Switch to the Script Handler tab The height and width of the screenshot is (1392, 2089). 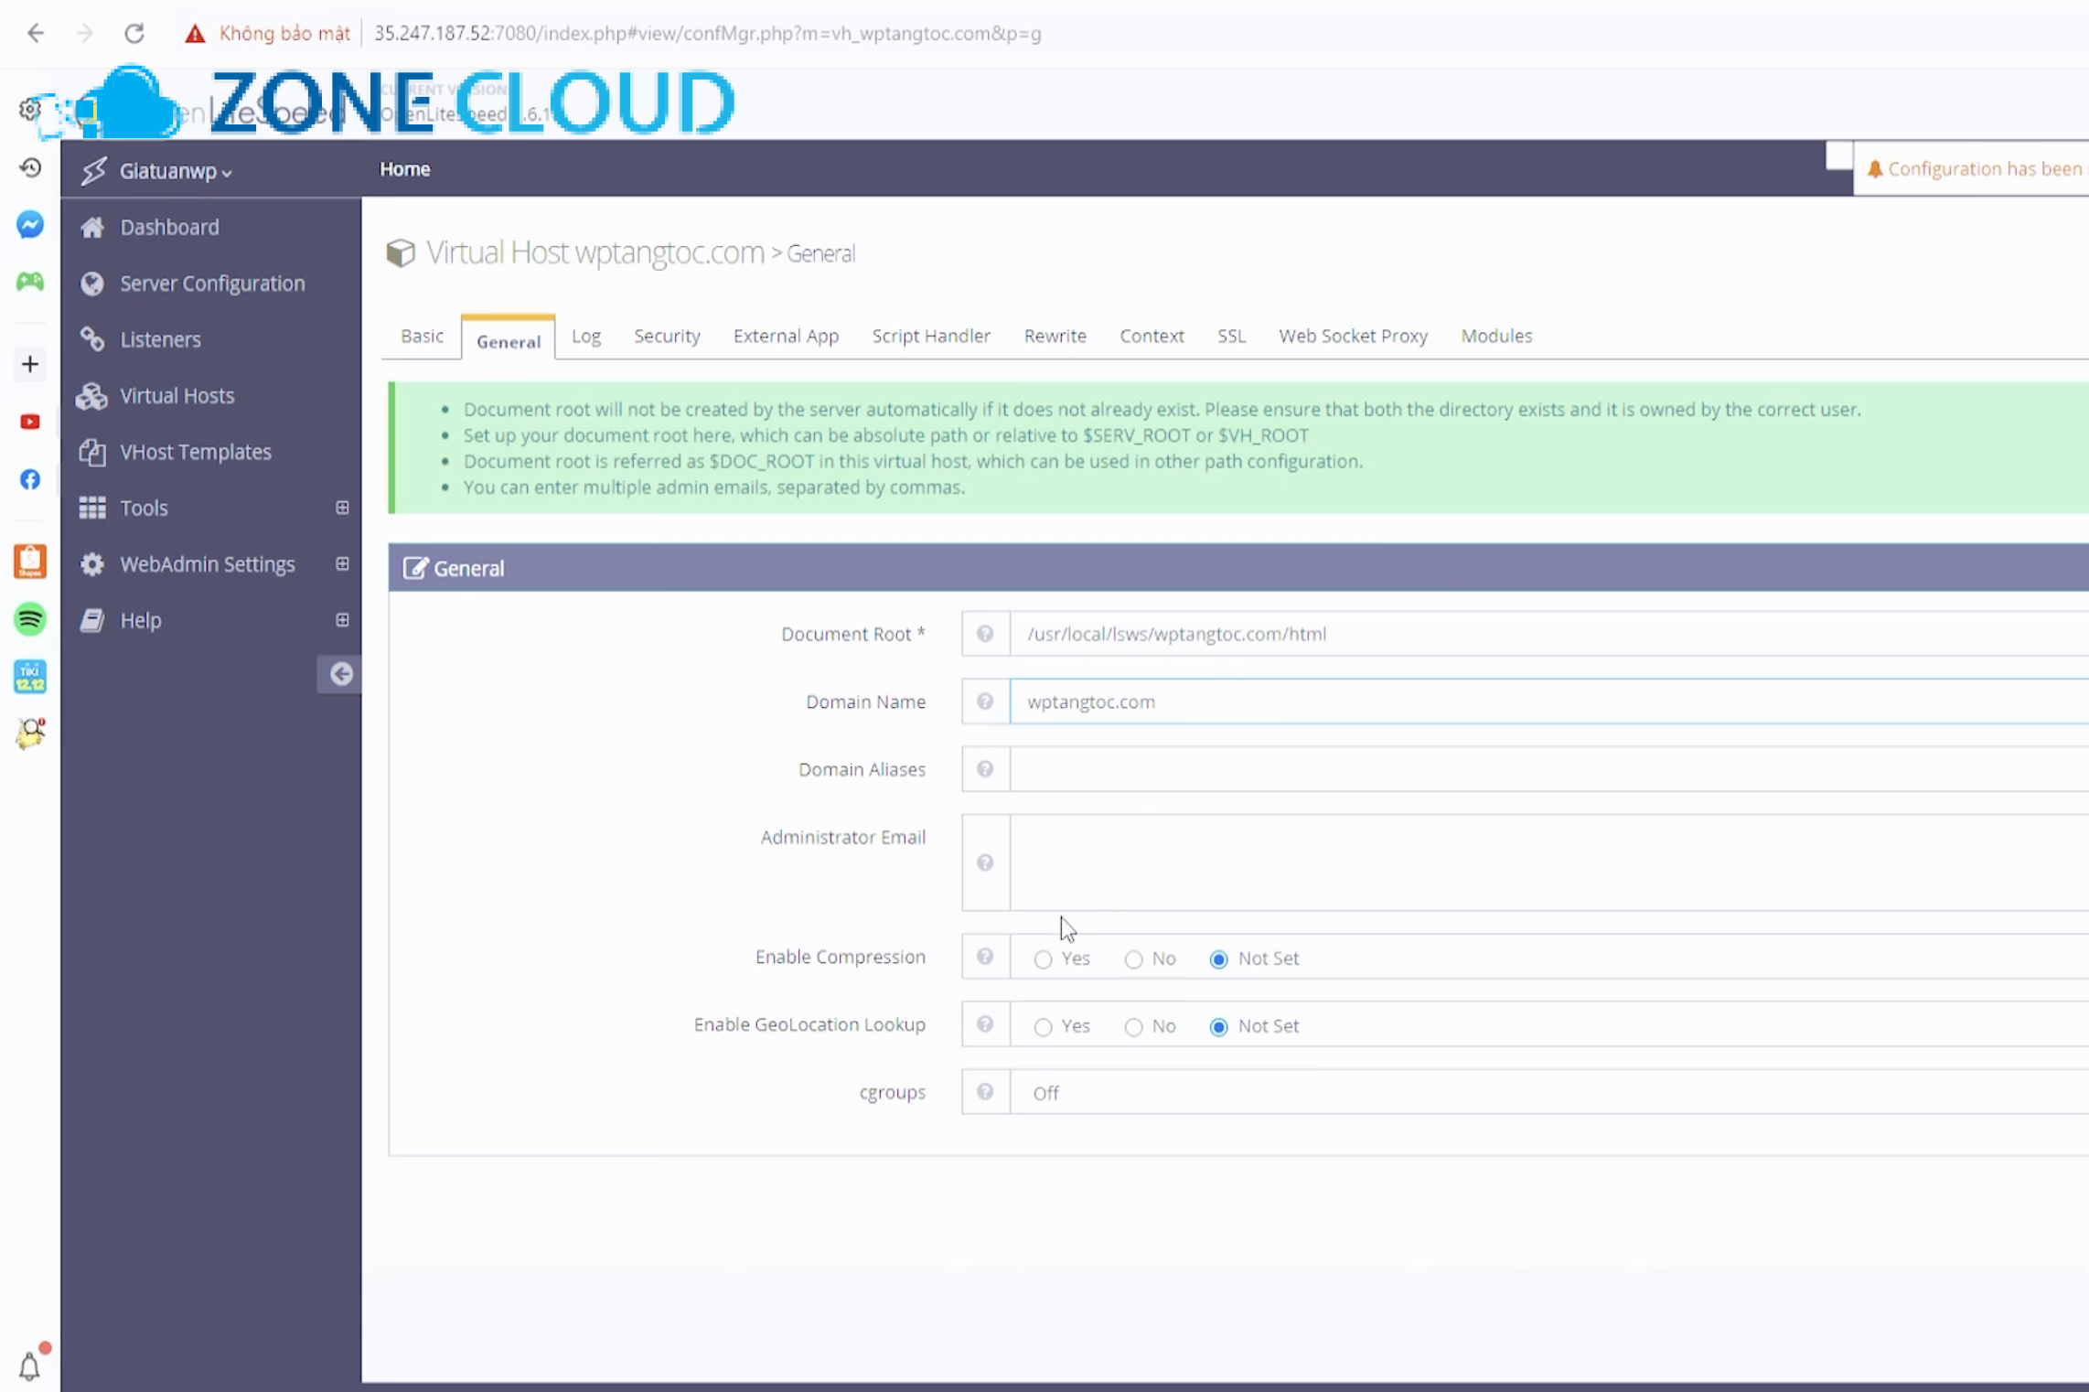click(931, 337)
